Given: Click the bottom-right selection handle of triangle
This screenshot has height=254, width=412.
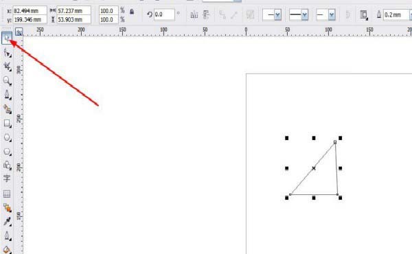Looking at the screenshot, I should (341, 198).
